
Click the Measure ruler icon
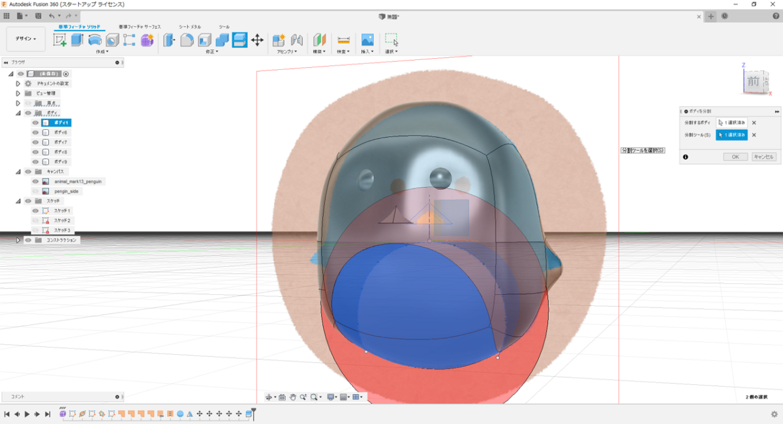[x=343, y=40]
